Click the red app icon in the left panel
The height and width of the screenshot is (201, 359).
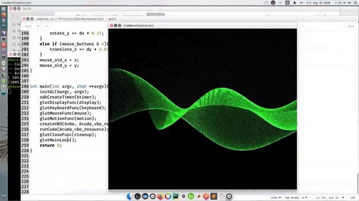click(x=3, y=45)
